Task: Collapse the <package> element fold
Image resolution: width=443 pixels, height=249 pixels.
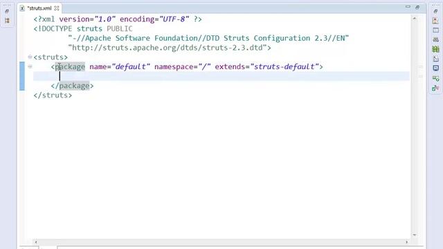Action: tap(30, 66)
